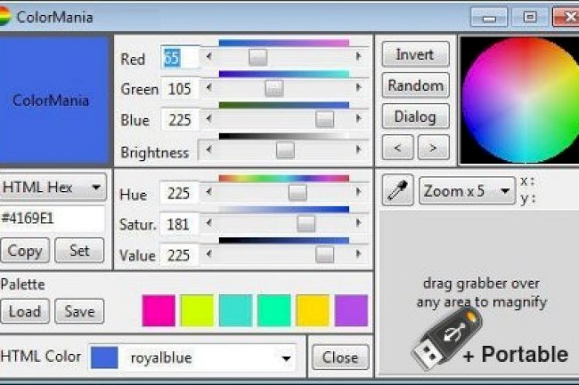Generate a color with Random button
Image resolution: width=579 pixels, height=385 pixels.
[413, 85]
